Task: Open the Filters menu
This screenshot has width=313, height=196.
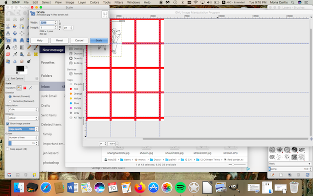Action: click(118, 2)
